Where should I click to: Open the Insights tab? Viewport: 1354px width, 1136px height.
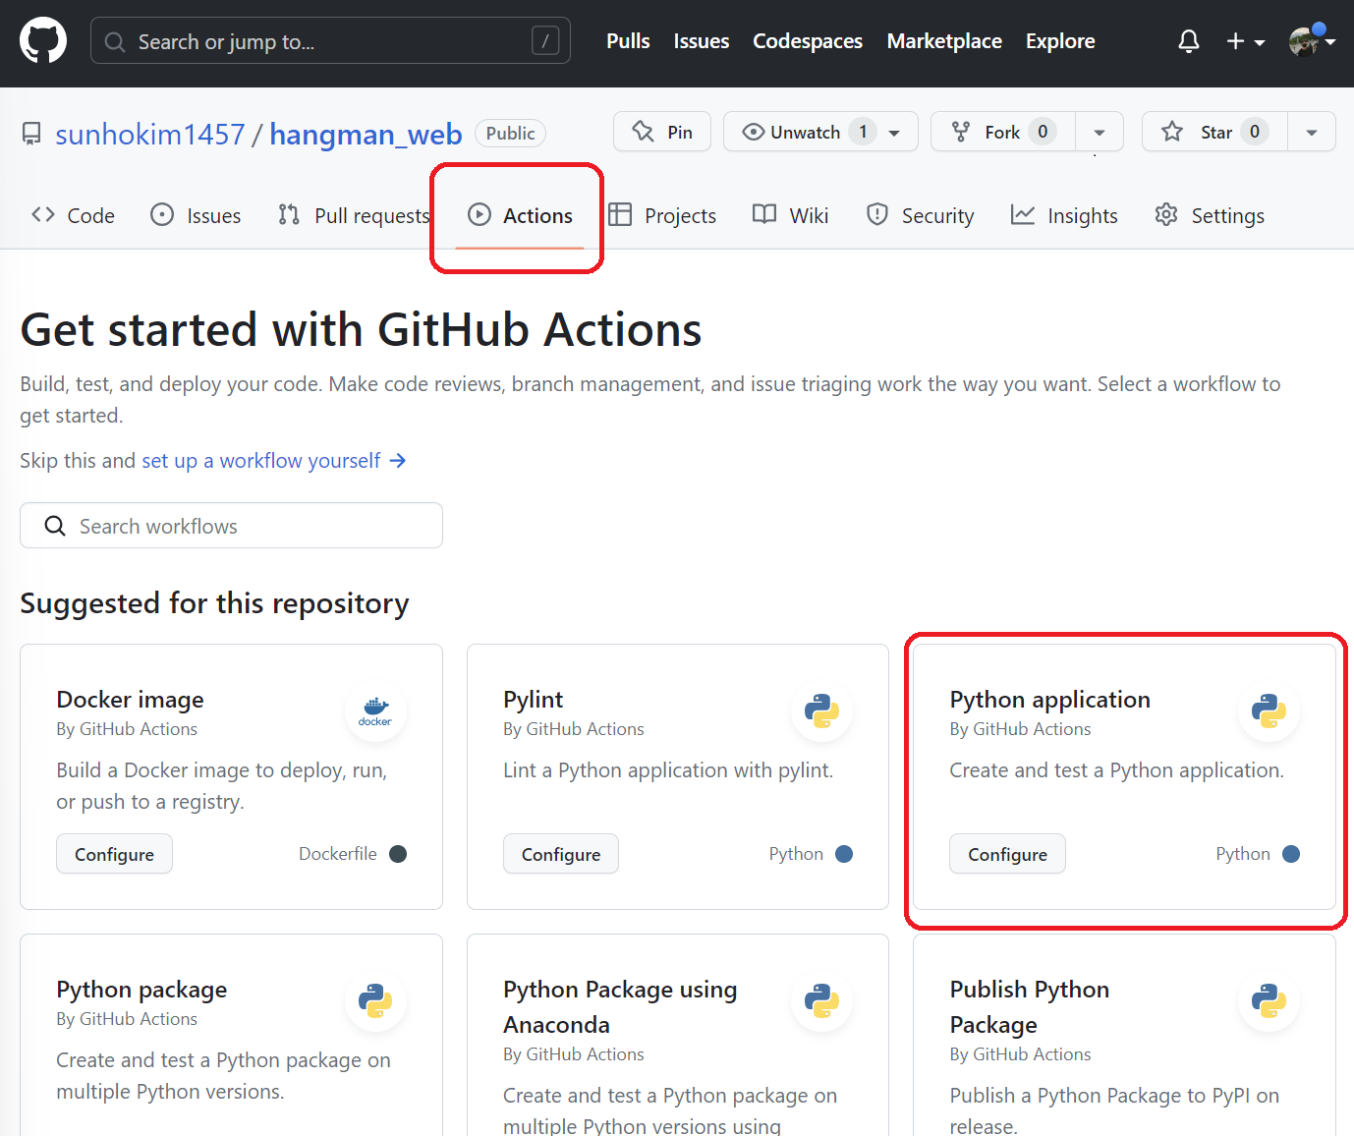1064,215
